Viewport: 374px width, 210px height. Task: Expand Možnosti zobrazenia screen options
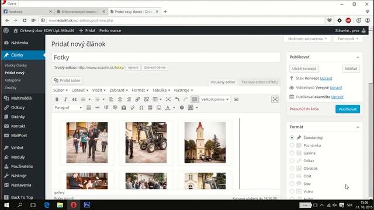coord(307,39)
